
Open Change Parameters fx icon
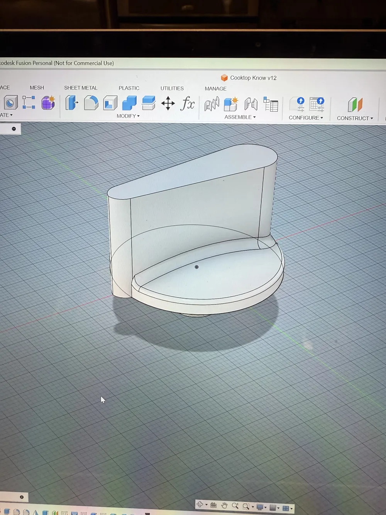tap(188, 104)
